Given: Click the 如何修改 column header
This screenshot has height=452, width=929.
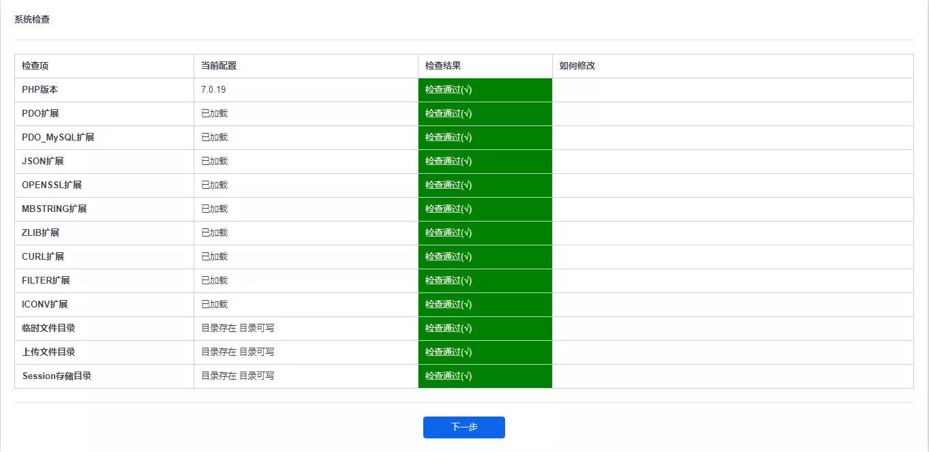Looking at the screenshot, I should 577,66.
